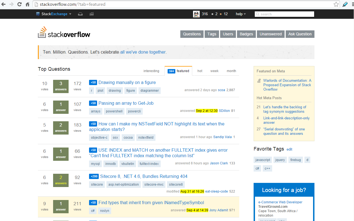
Task: Open the help dropdown menu
Action: point(241,14)
